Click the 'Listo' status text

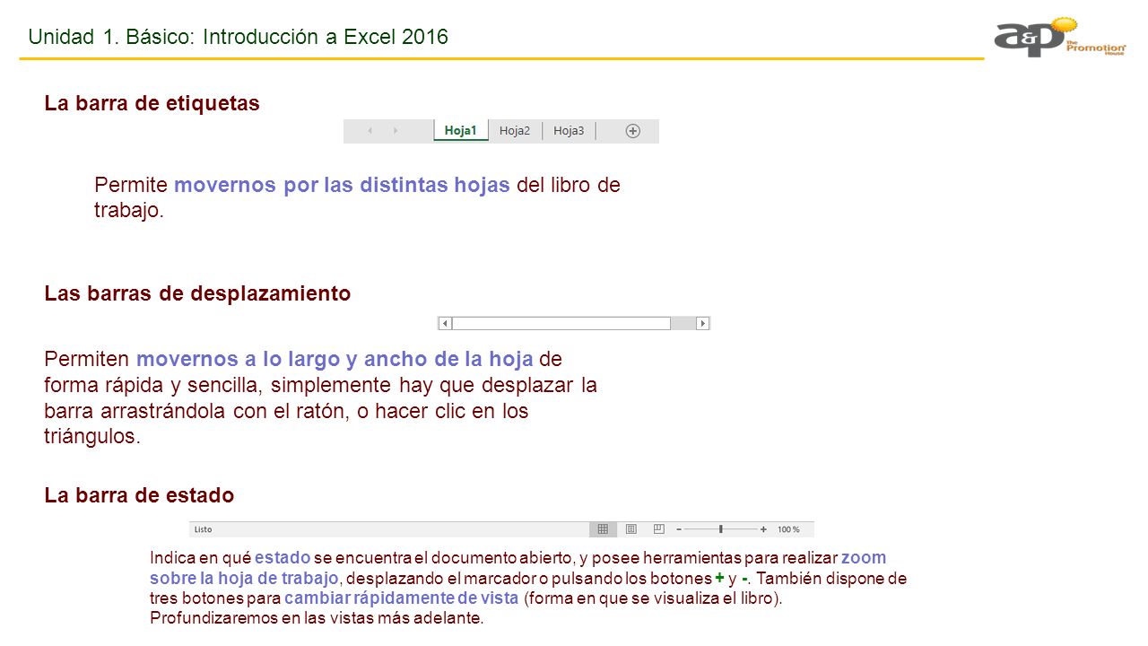tap(204, 529)
